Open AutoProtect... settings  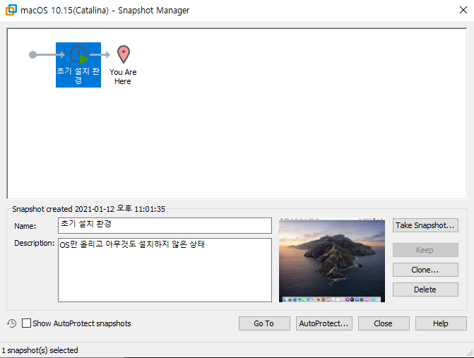pyautogui.click(x=324, y=323)
